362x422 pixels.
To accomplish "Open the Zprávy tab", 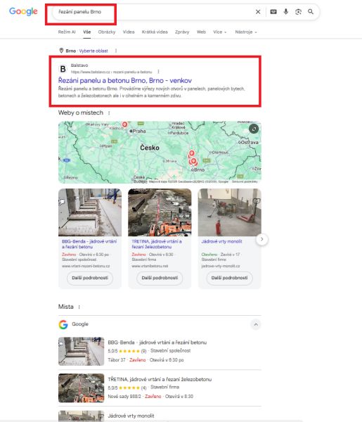I will [x=182, y=32].
